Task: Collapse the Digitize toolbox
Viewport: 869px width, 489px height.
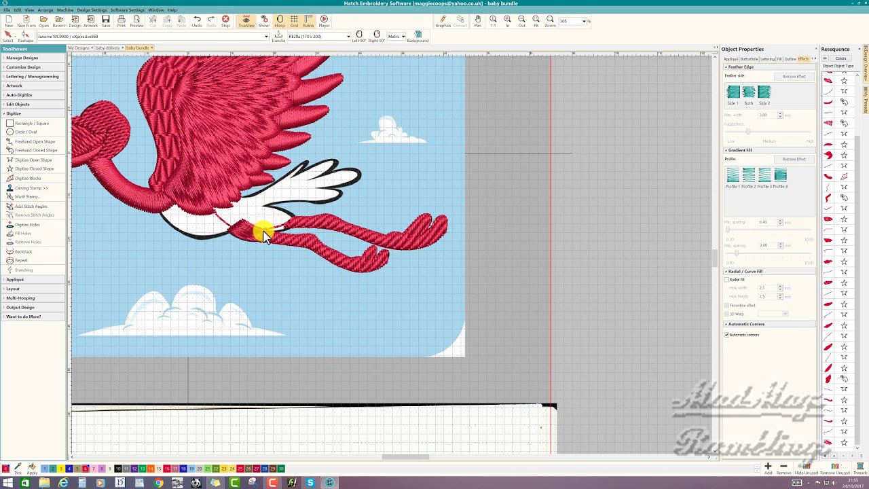Action: tap(33, 113)
